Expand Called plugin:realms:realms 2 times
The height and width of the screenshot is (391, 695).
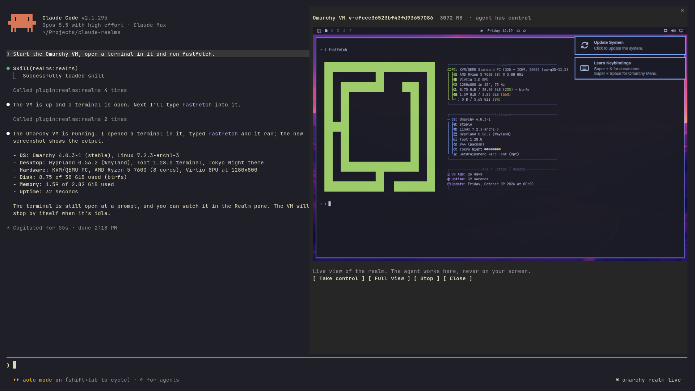tap(70, 119)
